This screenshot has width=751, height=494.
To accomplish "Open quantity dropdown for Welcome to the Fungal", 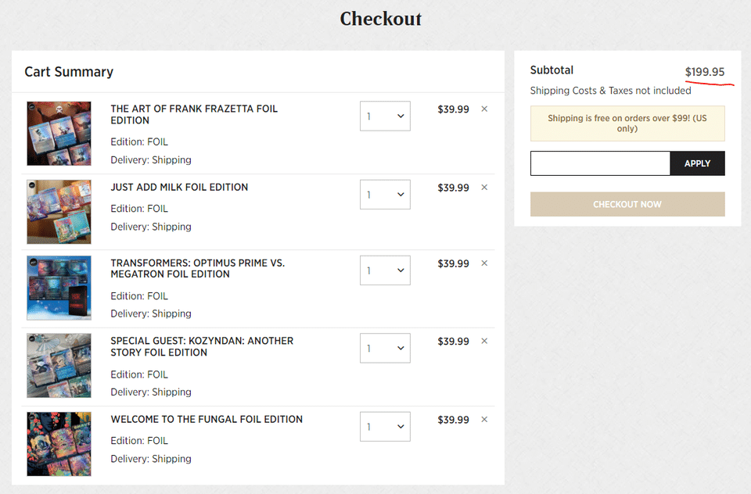I will coord(385,427).
